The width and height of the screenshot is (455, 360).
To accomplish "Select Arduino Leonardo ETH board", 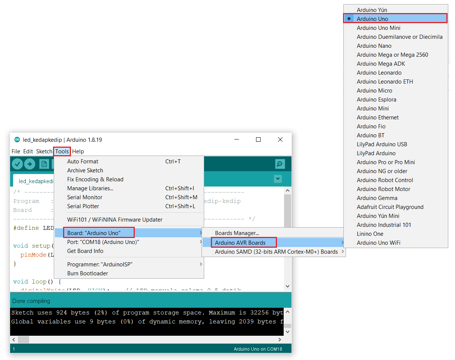I will 396,82.
